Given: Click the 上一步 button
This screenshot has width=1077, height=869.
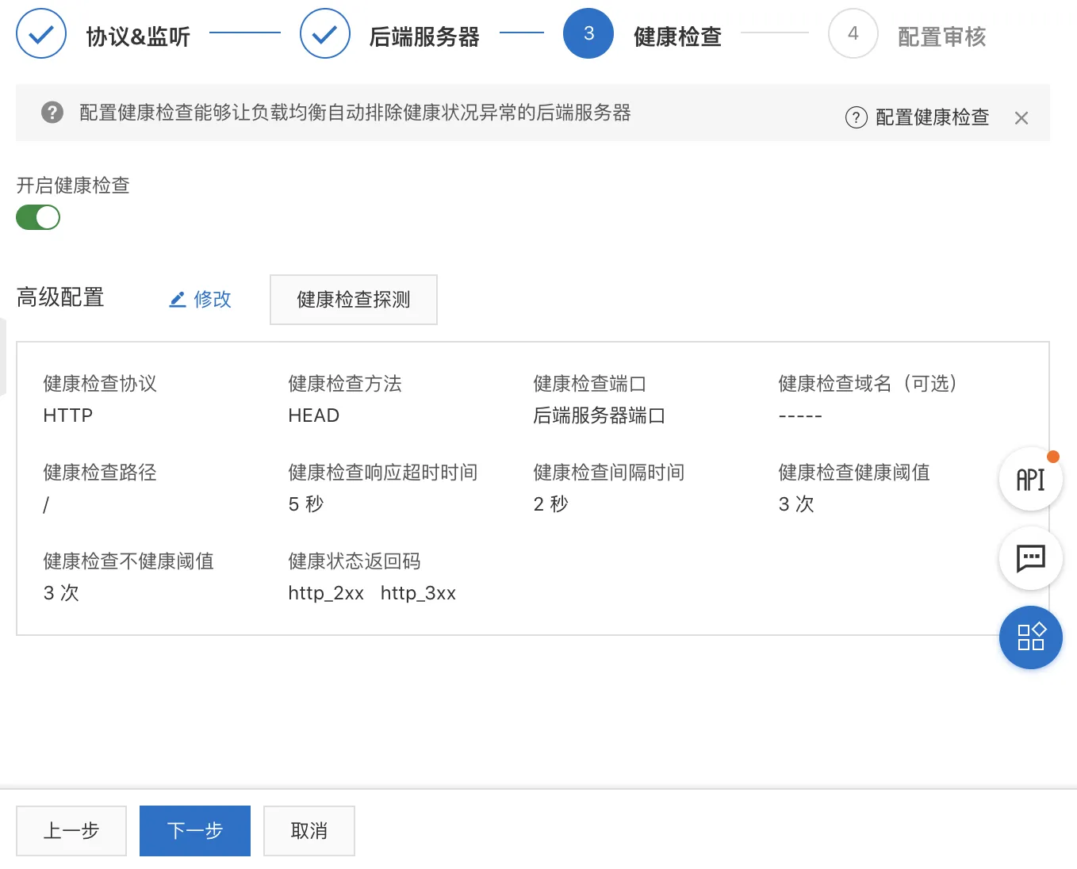Looking at the screenshot, I should 71,831.
